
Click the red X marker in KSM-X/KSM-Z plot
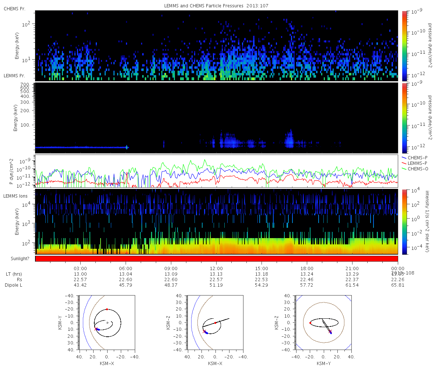click(204, 331)
